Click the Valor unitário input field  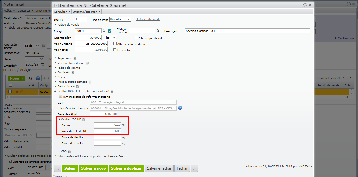91,44
